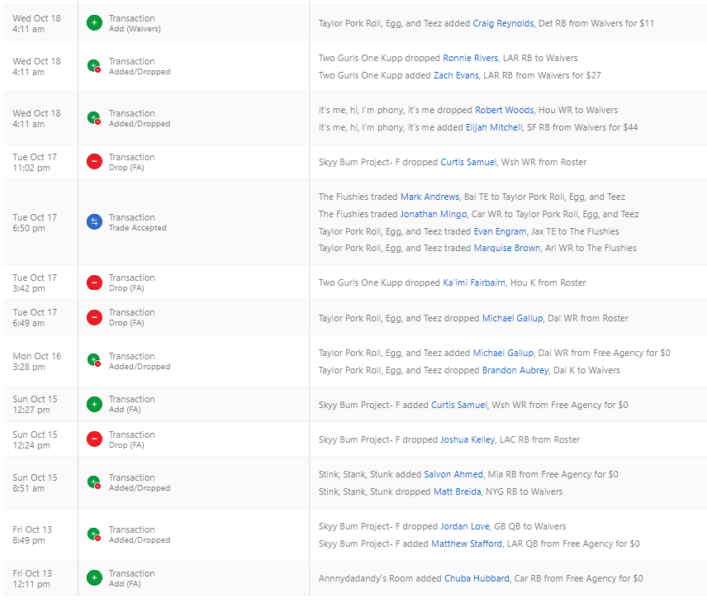Click the add/drop icon beside Ronnie Rivers transaction

click(94, 66)
